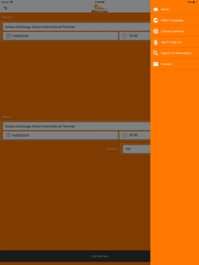Click the user profile icon
This screenshot has height=265, width=199.
point(155,42)
